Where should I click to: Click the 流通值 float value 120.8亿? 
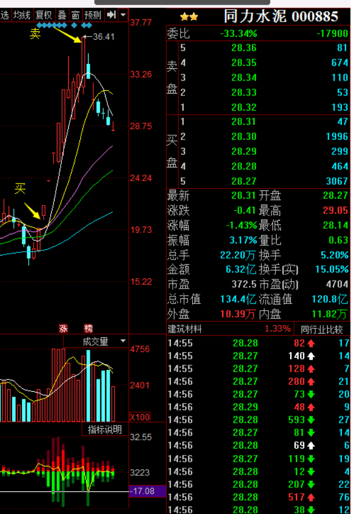[x=329, y=299]
